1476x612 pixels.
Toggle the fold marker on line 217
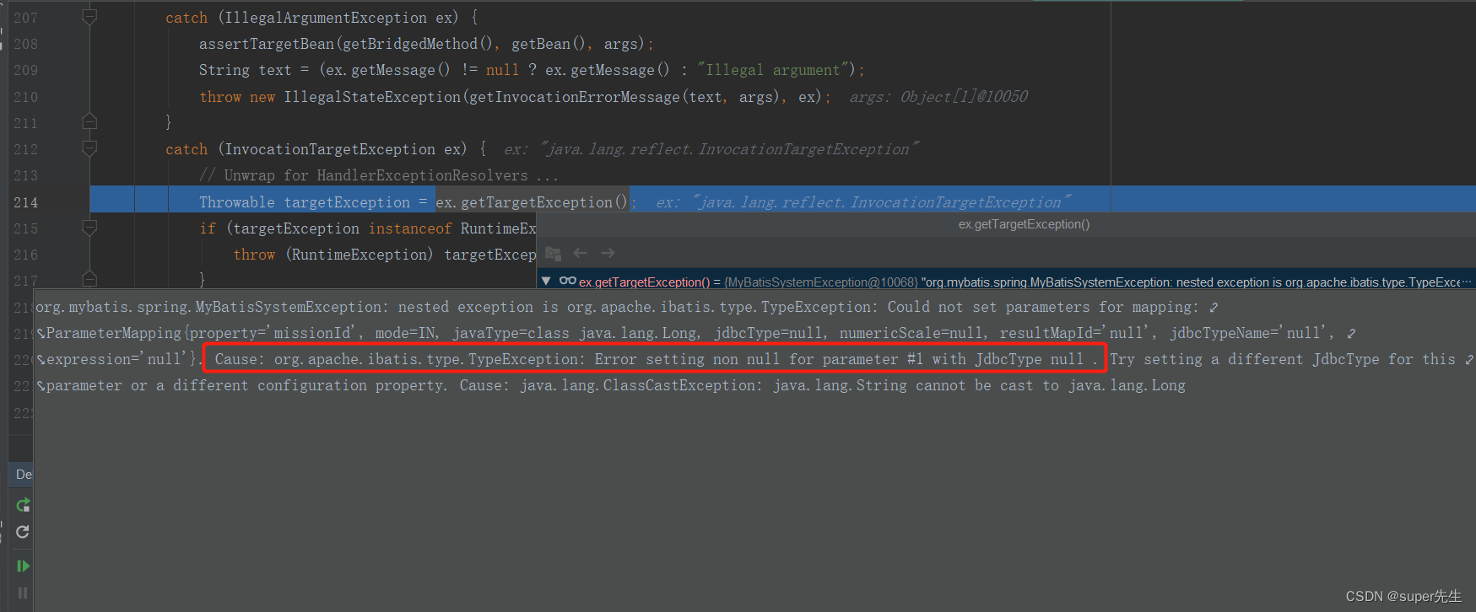tap(89, 279)
